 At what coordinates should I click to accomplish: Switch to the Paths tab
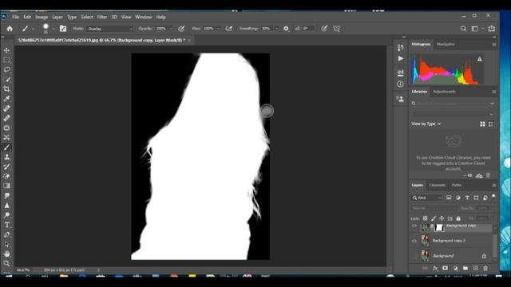(457, 185)
